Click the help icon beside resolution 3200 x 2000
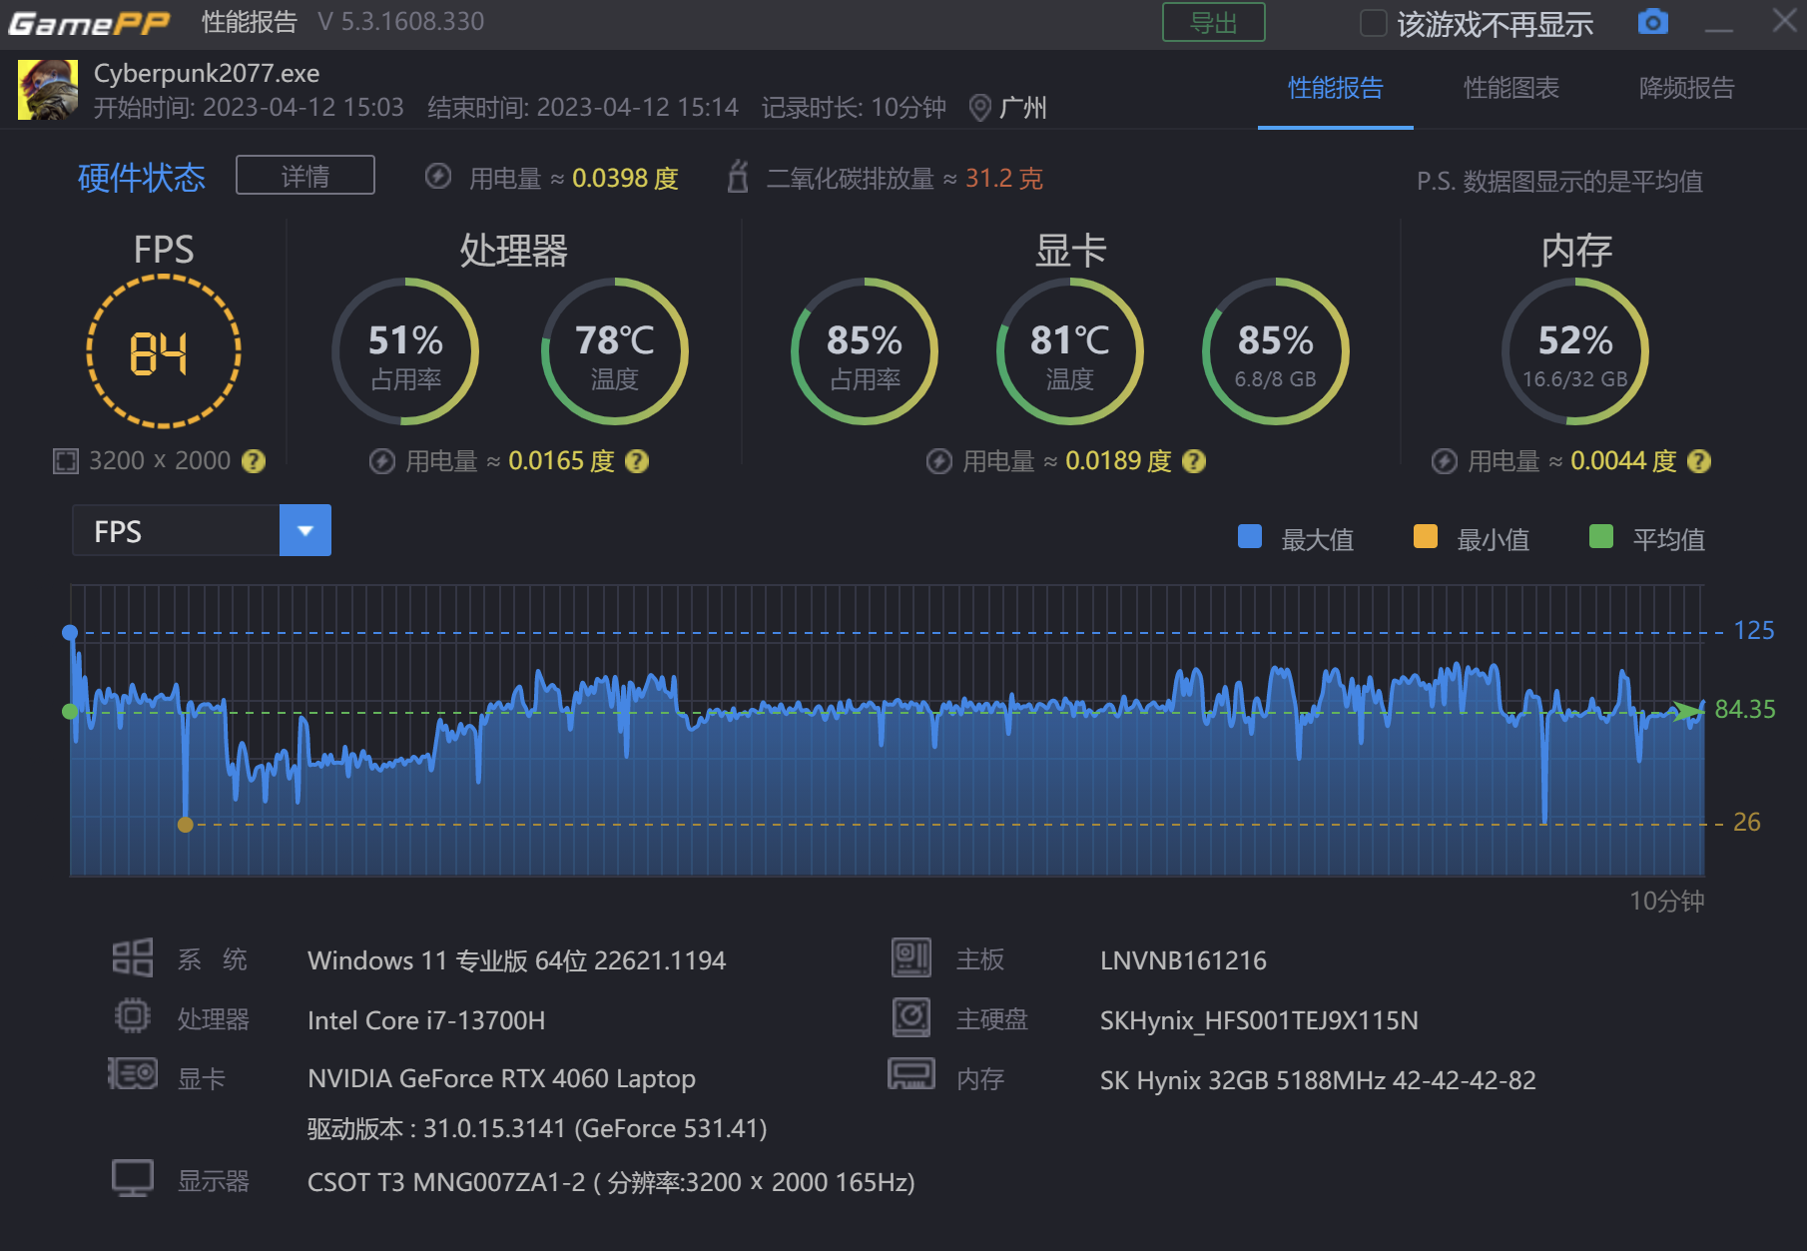The width and height of the screenshot is (1807, 1251). click(x=254, y=461)
